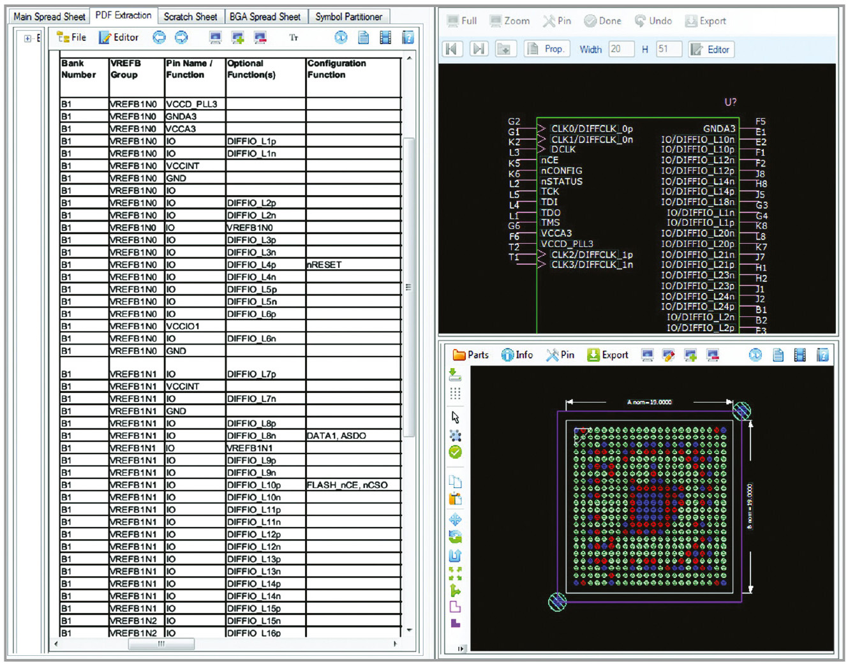Image resolution: width=848 pixels, height=666 pixels.
Task: Click Pin in the BGA footprint toolbar
Action: pos(560,355)
